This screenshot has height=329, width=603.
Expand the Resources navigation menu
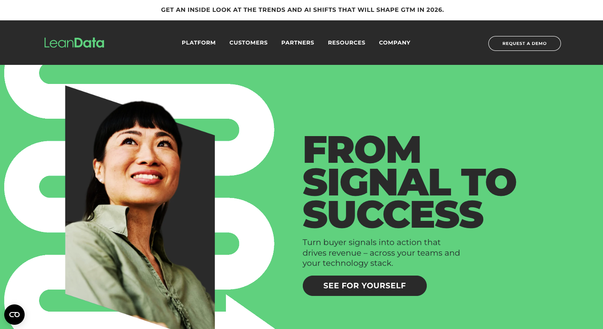[347, 43]
